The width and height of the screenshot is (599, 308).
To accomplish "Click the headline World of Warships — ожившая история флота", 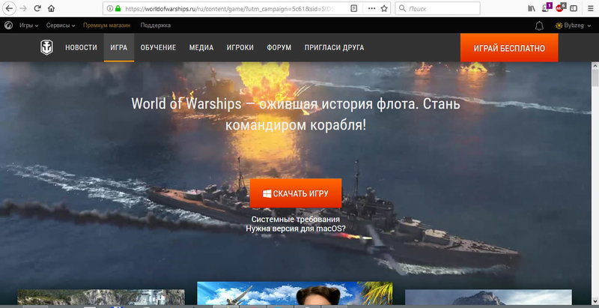I will coord(296,114).
